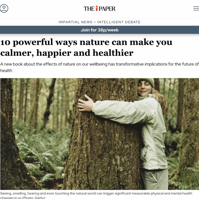Click the red i in the logo
This screenshot has height=199, width=199.
[x=97, y=8]
